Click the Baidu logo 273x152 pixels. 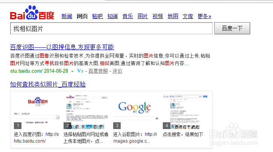pyautogui.click(x=32, y=13)
